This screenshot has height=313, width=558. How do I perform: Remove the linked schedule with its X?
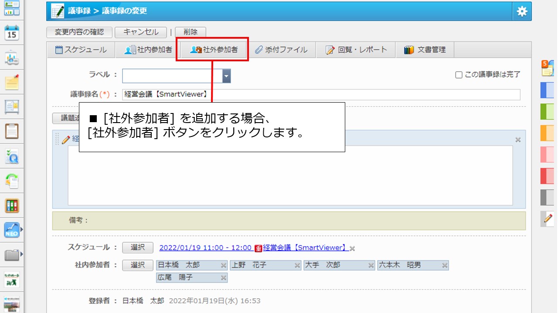(352, 248)
